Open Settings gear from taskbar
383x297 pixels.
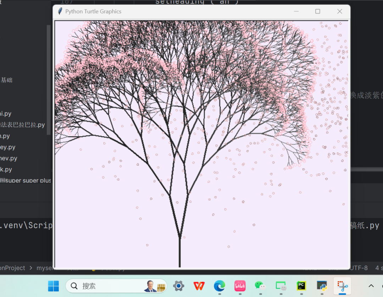(178, 286)
